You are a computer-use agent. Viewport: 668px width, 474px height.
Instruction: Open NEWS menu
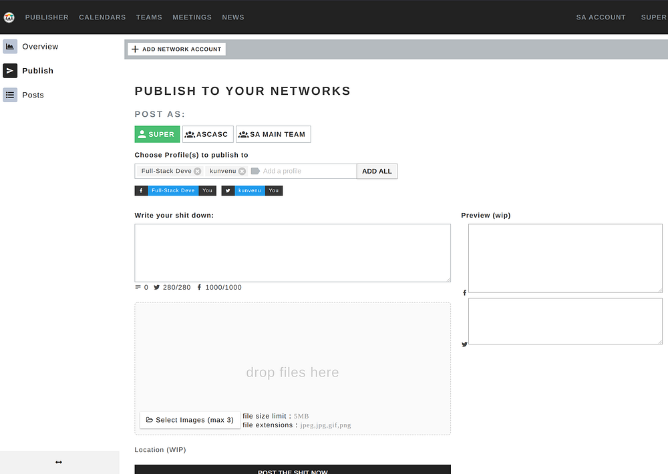pos(233,17)
